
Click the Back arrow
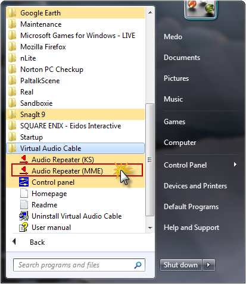pos(14,242)
